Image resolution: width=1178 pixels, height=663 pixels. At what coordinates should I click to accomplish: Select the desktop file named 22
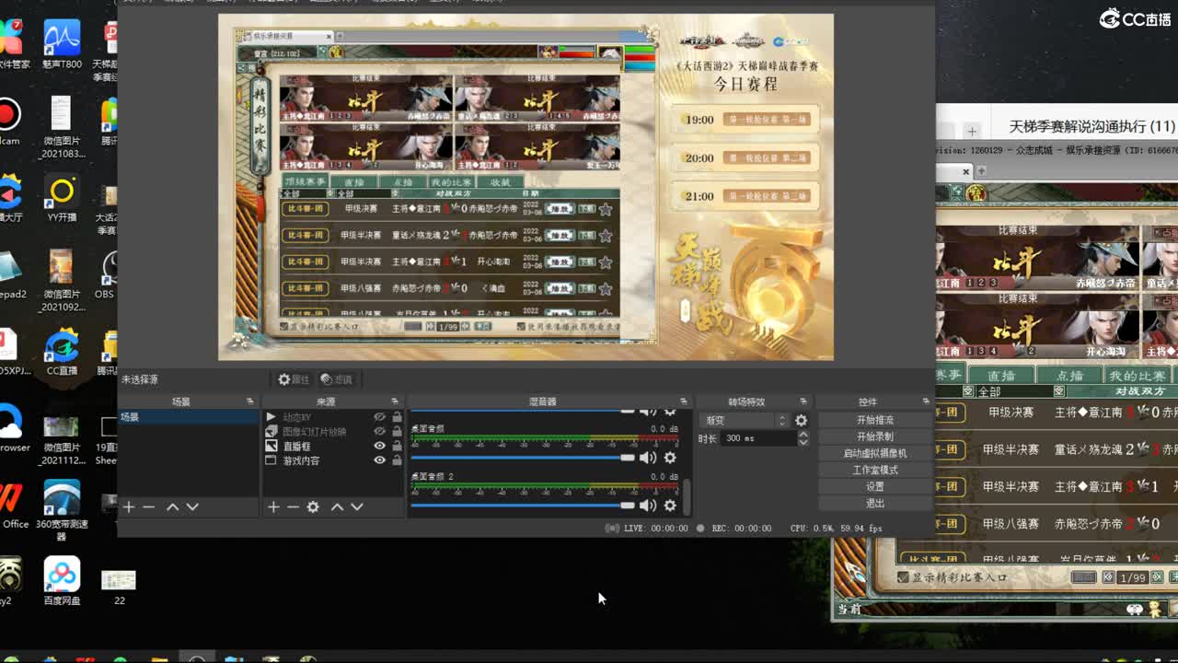[119, 587]
